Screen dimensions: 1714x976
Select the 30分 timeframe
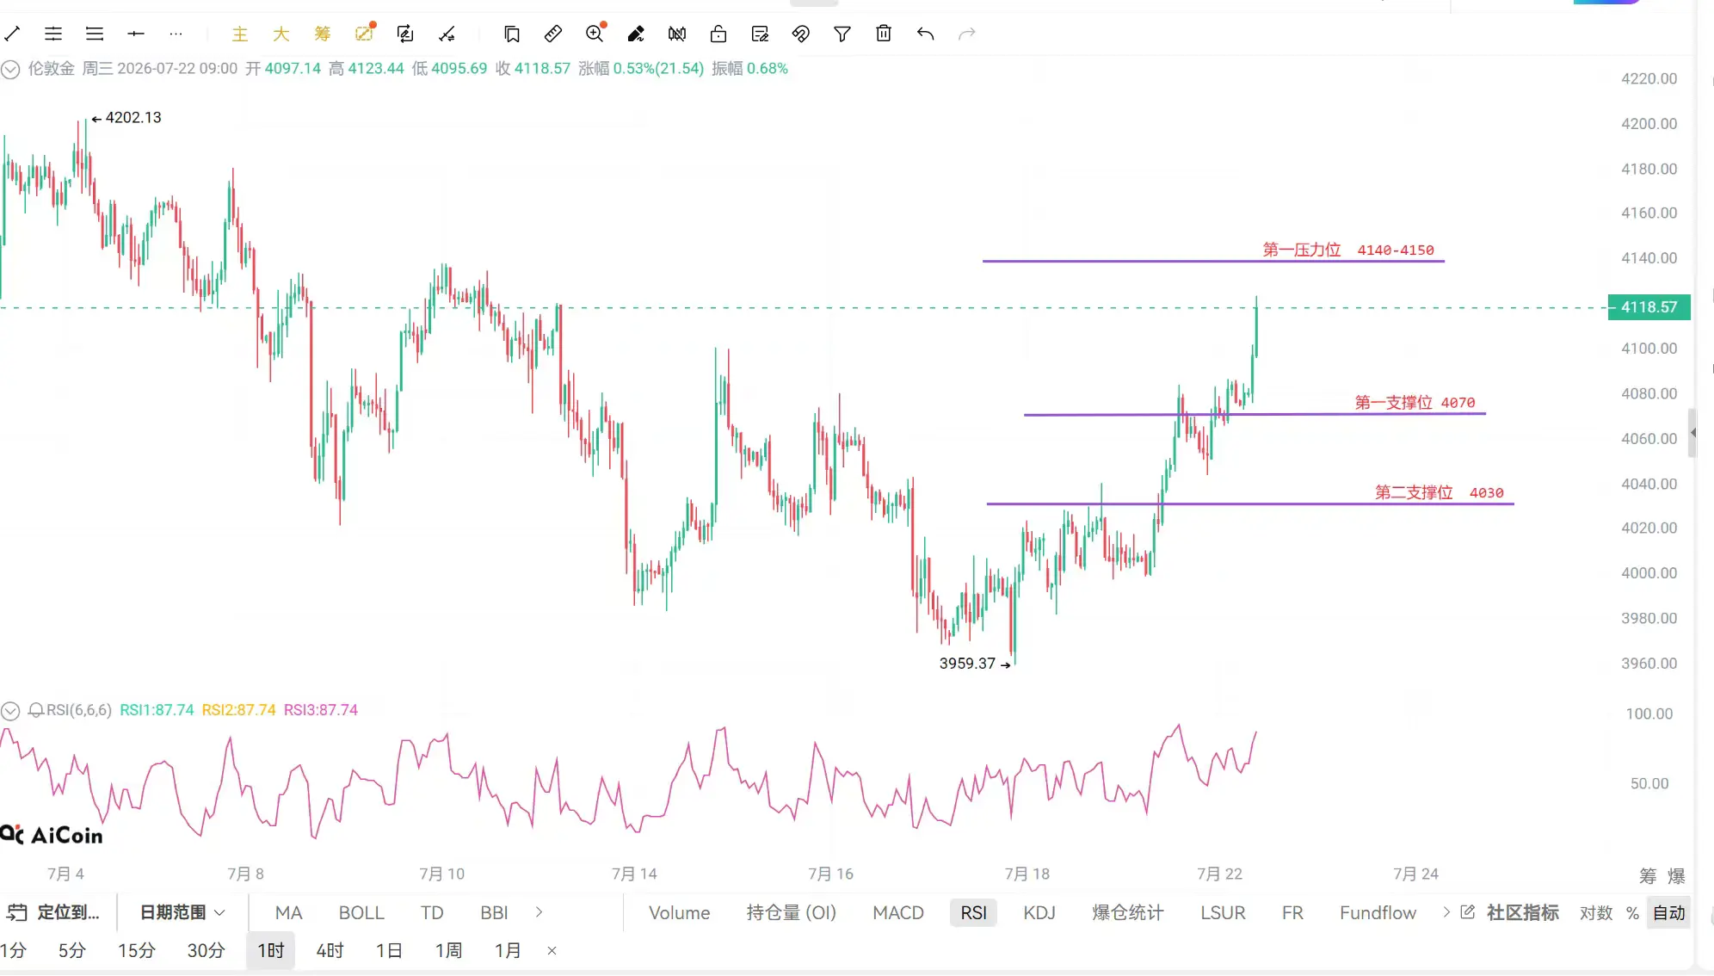207,950
